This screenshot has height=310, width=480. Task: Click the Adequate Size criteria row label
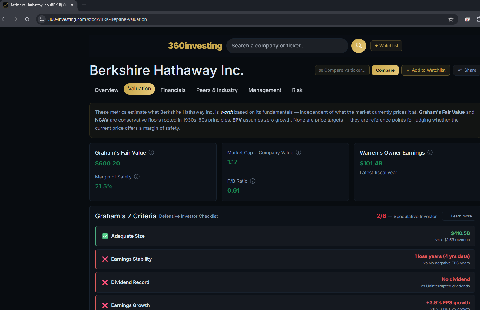tap(128, 236)
